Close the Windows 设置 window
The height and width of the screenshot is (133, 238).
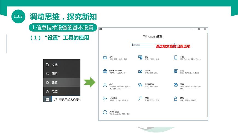pyautogui.click(x=205, y=29)
